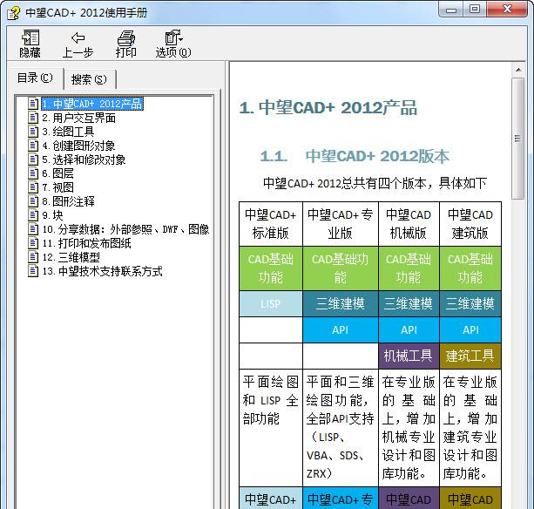This screenshot has width=534, height=509.
Task: Switch to the 搜索(S) tab
Action: point(89,79)
